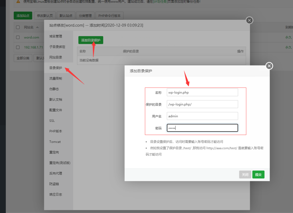
Task: Close the 添加目录保护 dialog with X icon
Action: (269, 66)
